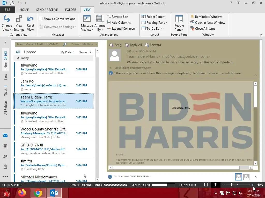Click the zoom slider handle

(x=232, y=185)
